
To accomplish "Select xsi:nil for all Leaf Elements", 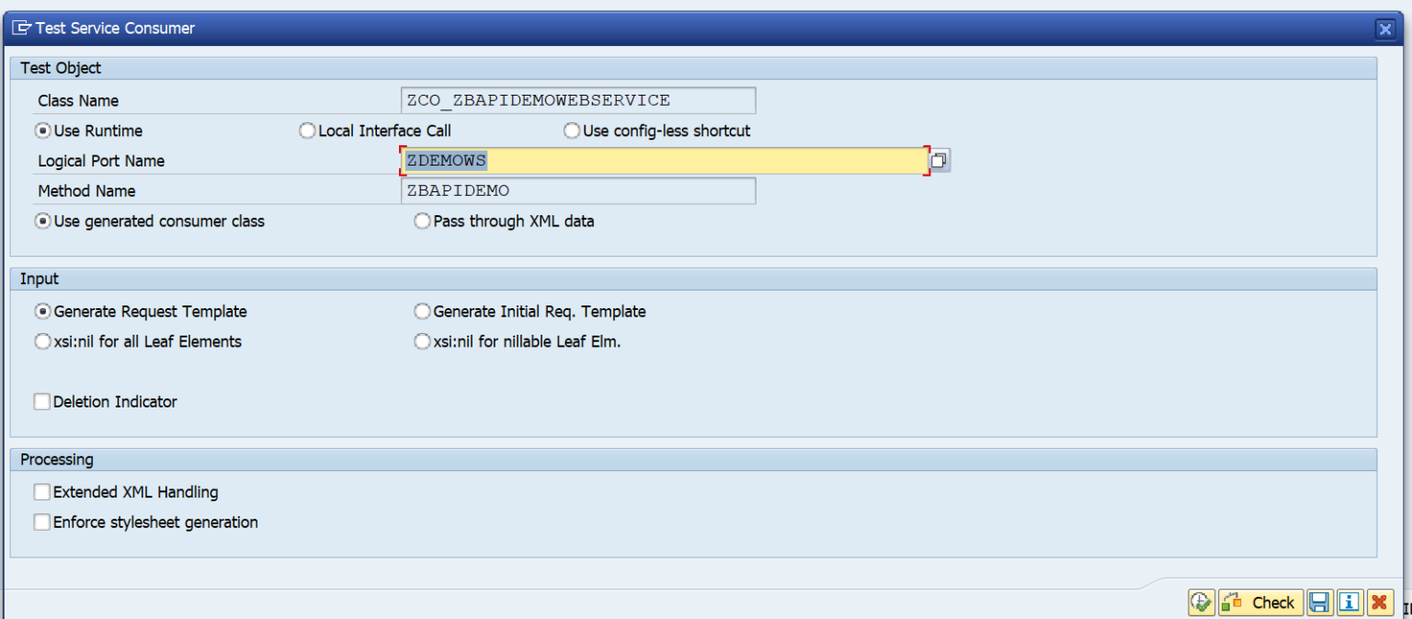I will pyautogui.click(x=42, y=341).
